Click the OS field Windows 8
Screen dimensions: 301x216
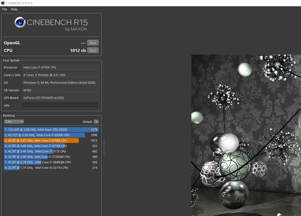tap(60, 83)
